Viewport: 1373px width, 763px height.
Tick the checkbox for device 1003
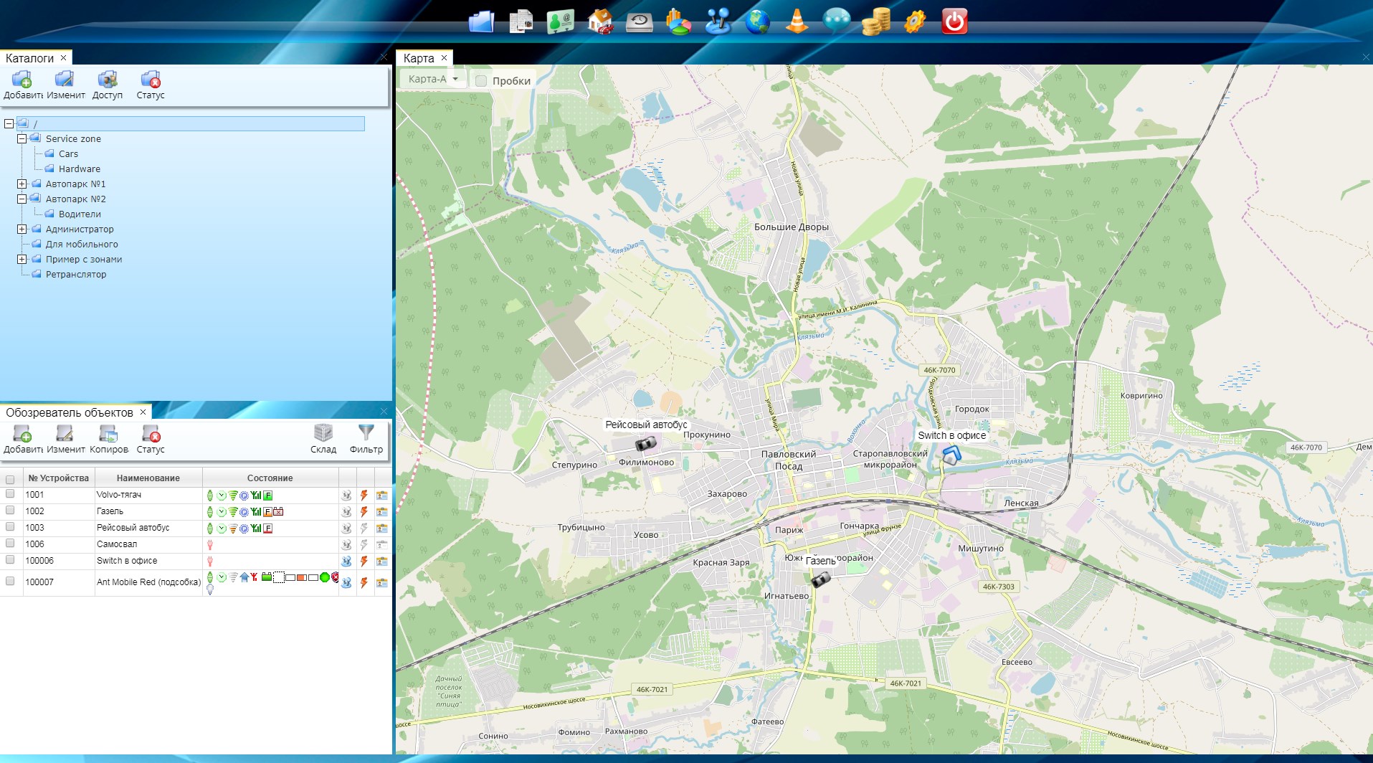click(10, 527)
